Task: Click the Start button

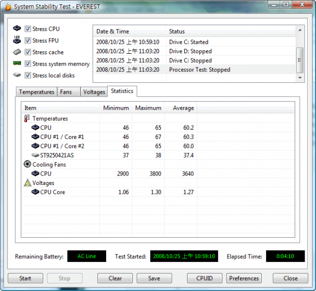Action: click(25, 278)
